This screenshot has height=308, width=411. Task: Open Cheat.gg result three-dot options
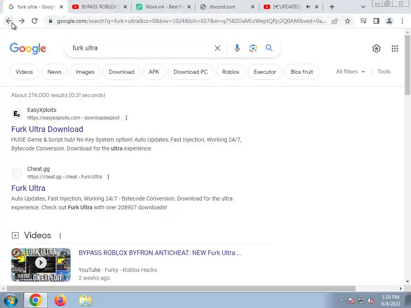click(x=108, y=177)
